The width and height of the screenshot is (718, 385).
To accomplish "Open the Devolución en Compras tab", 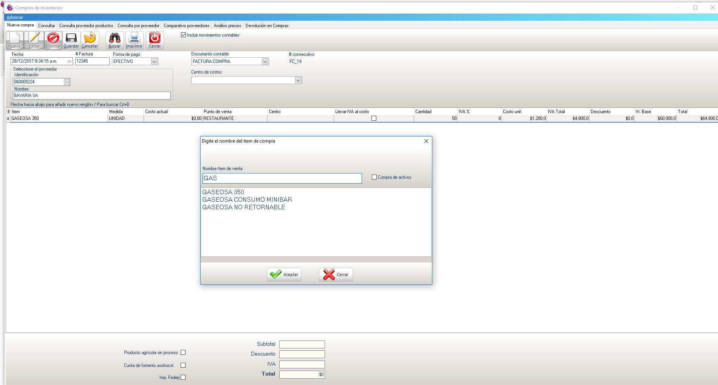I will point(267,26).
